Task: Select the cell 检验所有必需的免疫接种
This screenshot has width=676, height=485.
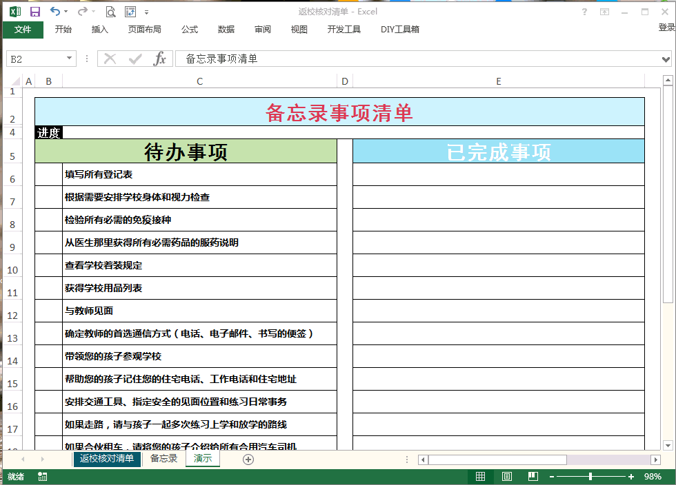Action: click(x=199, y=220)
